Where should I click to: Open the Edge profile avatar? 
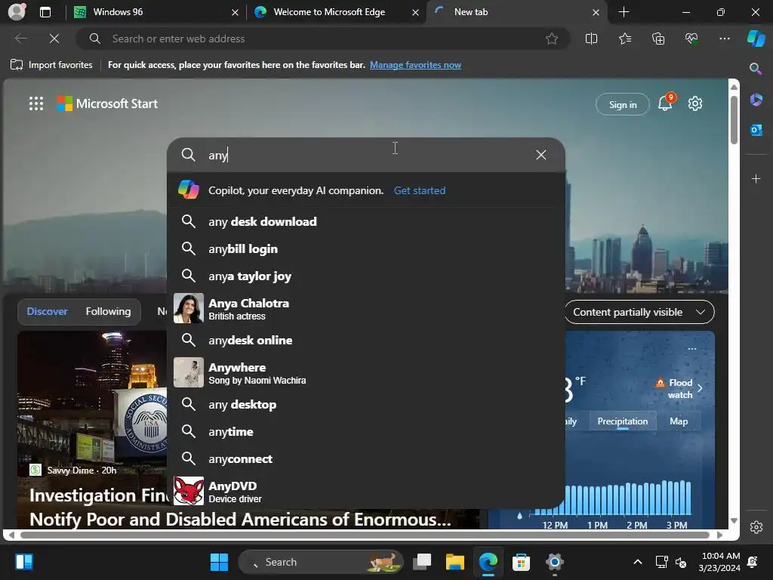click(x=17, y=11)
